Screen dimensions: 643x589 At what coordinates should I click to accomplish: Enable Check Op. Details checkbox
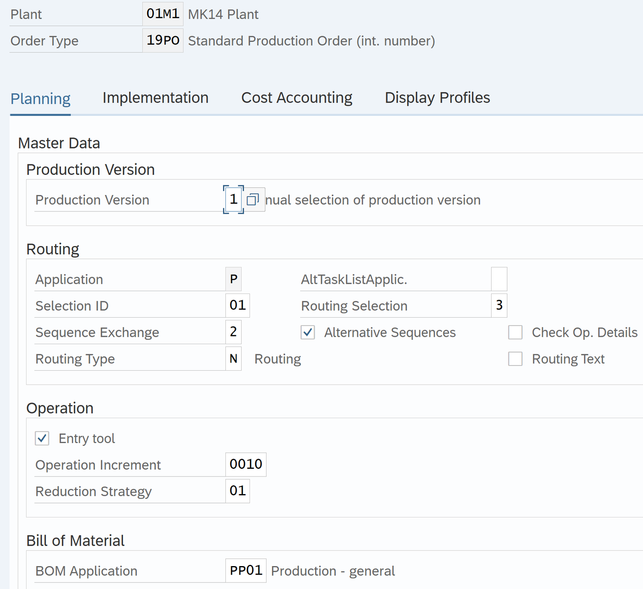515,332
